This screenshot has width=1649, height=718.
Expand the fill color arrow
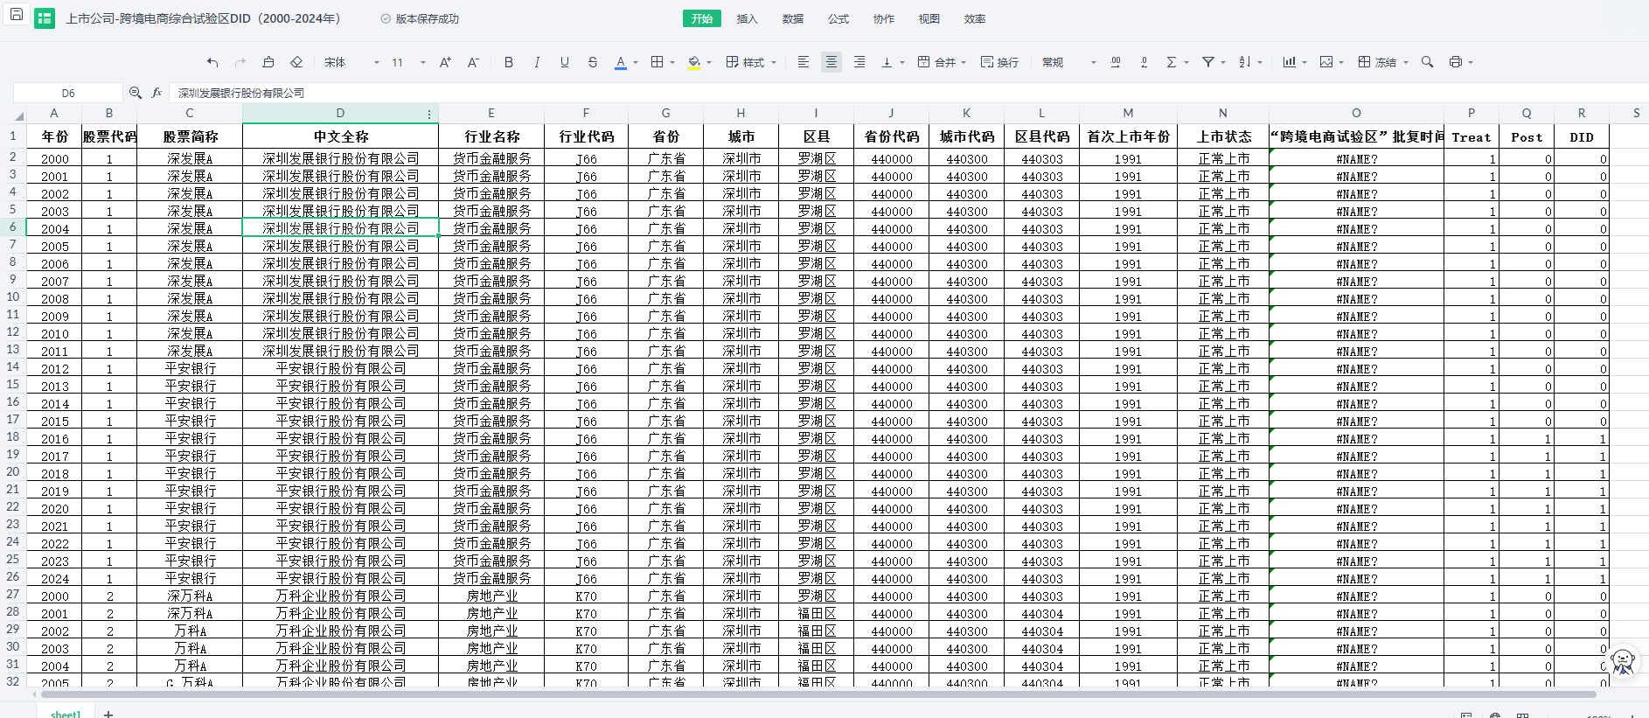click(x=709, y=63)
